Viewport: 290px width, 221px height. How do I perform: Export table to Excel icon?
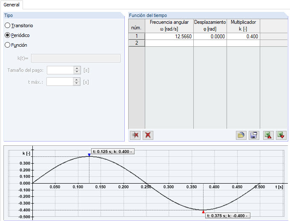click(x=268, y=135)
